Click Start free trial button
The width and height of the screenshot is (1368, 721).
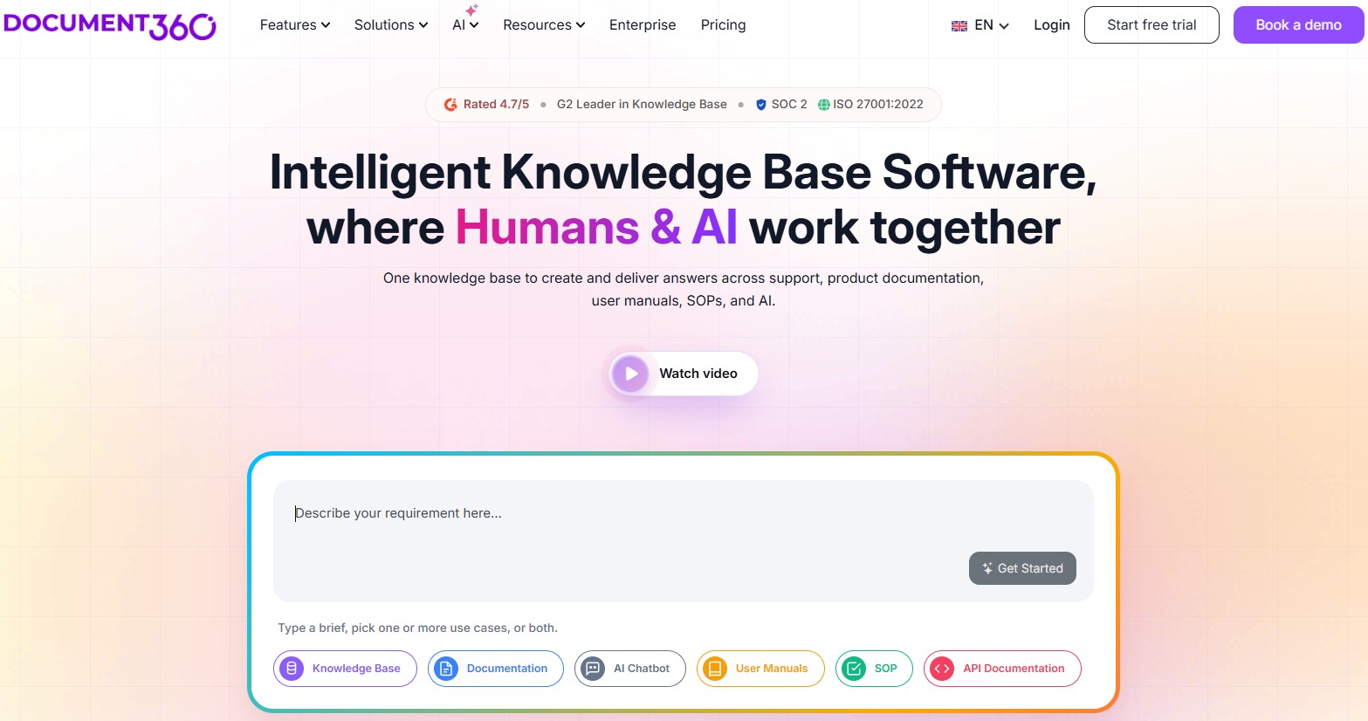pyautogui.click(x=1151, y=24)
